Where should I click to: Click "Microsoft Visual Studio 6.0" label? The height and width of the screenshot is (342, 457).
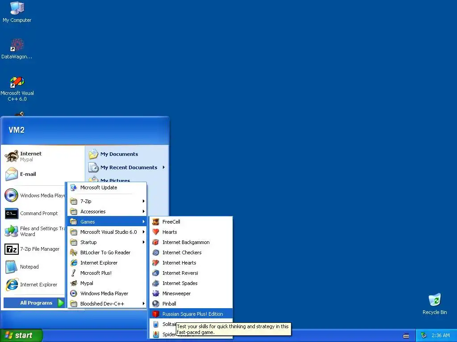coord(108,232)
